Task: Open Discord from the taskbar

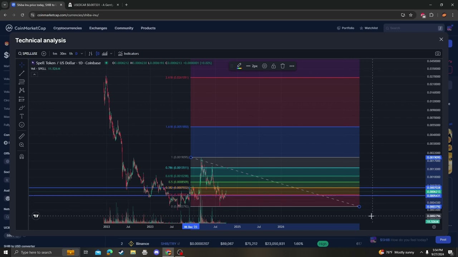Action: click(156, 252)
